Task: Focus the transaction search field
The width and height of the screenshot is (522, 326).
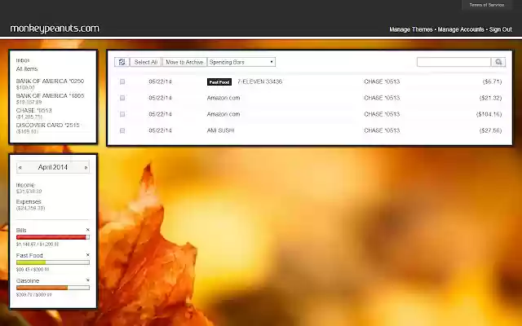Action: tap(453, 62)
